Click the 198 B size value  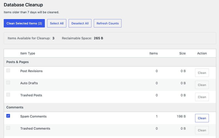pyautogui.click(x=181, y=116)
